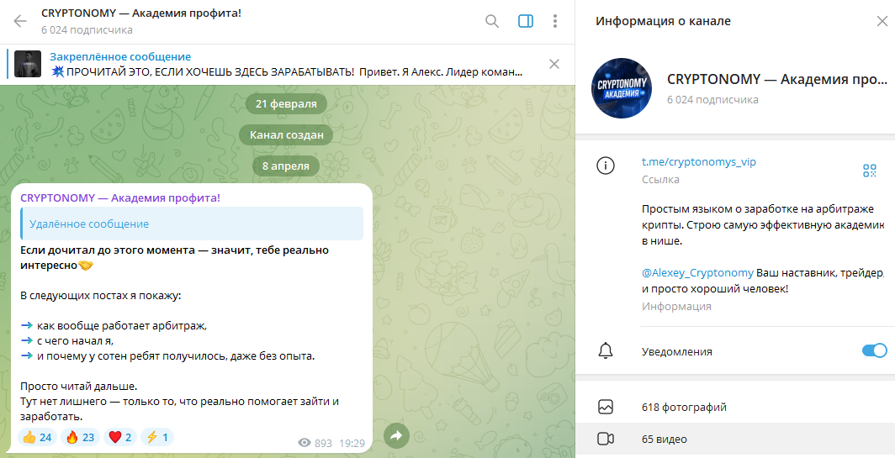
Task: Click the message timestamp 19:29
Action: tap(352, 443)
